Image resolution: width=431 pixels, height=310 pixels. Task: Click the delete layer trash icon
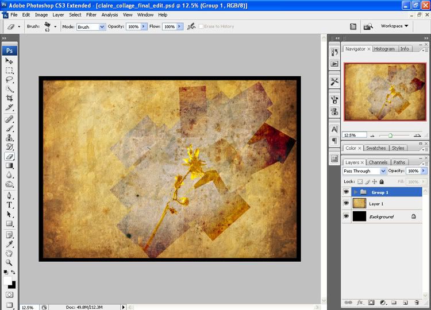click(417, 303)
